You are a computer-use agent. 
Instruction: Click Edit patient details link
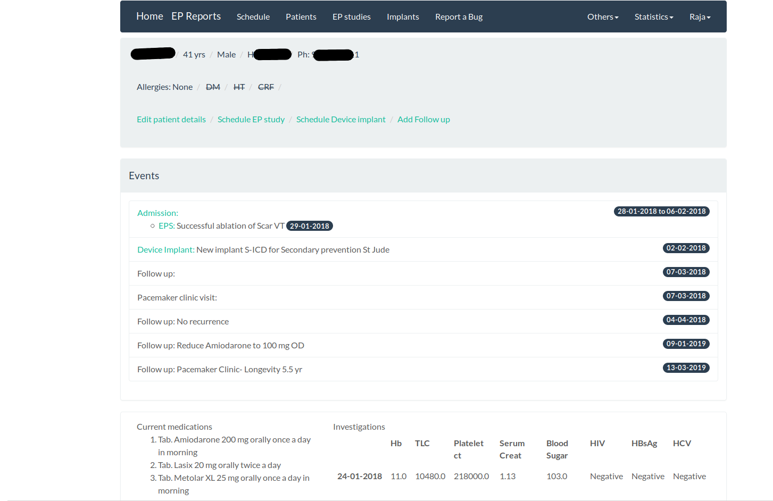tap(171, 120)
